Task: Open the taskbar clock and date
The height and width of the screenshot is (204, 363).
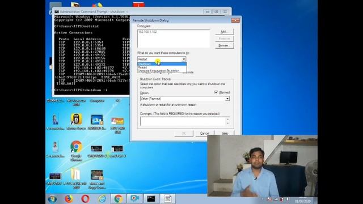Action: coord(302,199)
